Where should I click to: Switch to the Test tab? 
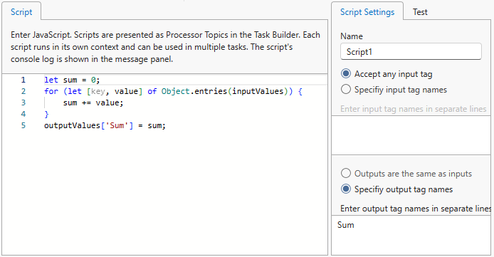420,12
